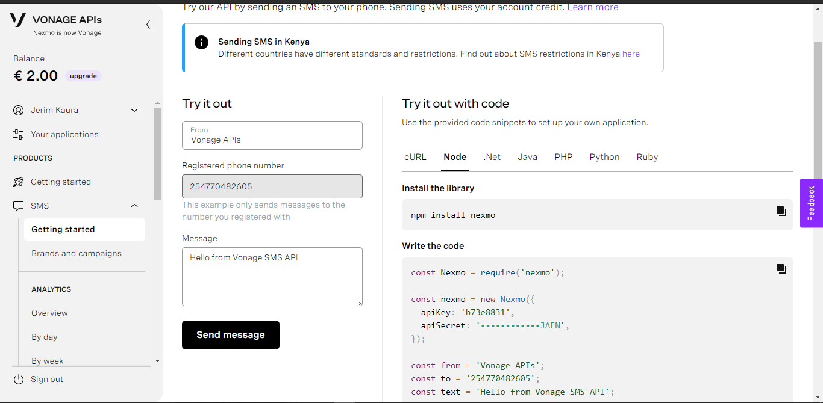The width and height of the screenshot is (823, 403).
Task: Click the Registered phone number field
Action: coord(272,186)
